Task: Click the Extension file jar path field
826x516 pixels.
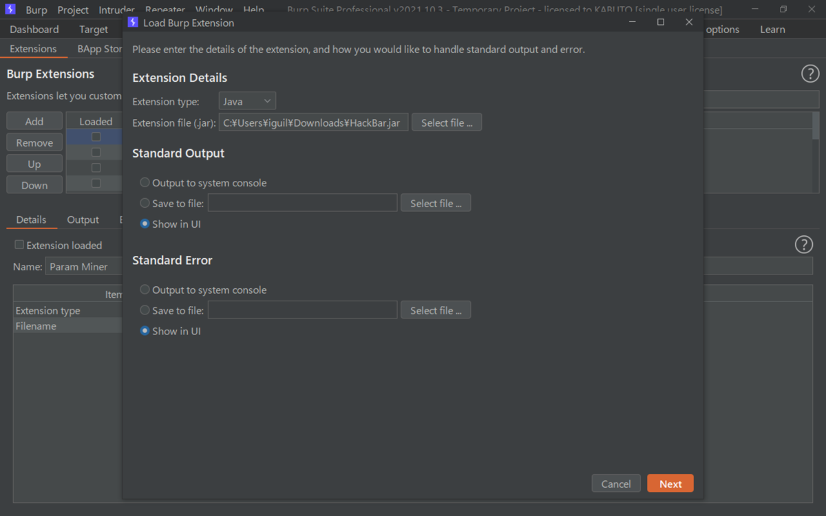Action: click(x=314, y=122)
